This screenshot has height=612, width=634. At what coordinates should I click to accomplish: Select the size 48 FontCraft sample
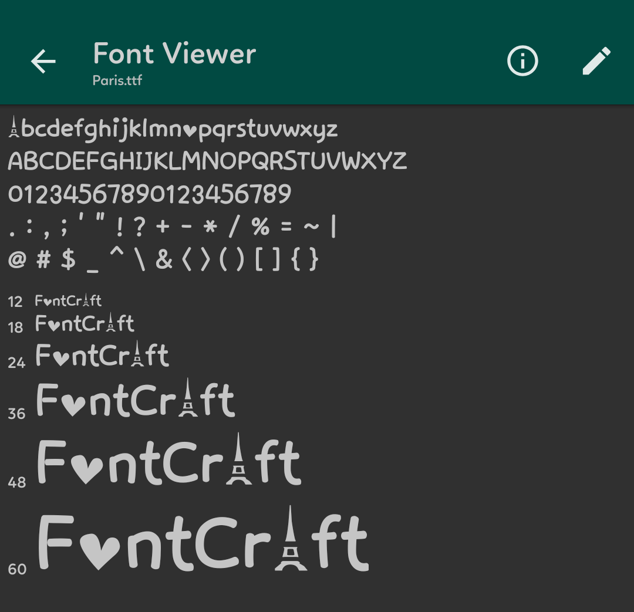tap(169, 459)
